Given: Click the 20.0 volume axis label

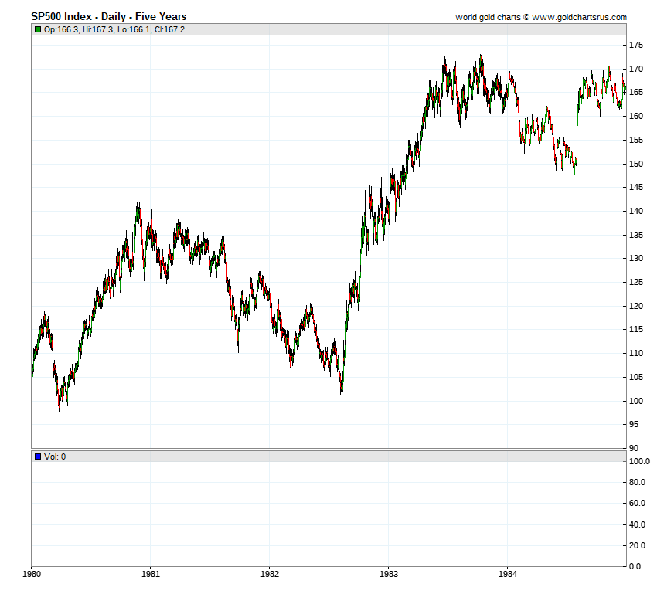Looking at the screenshot, I should coord(638,546).
